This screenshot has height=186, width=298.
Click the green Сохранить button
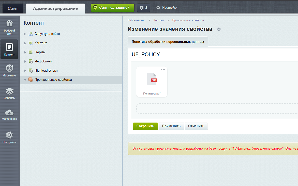(x=145, y=126)
